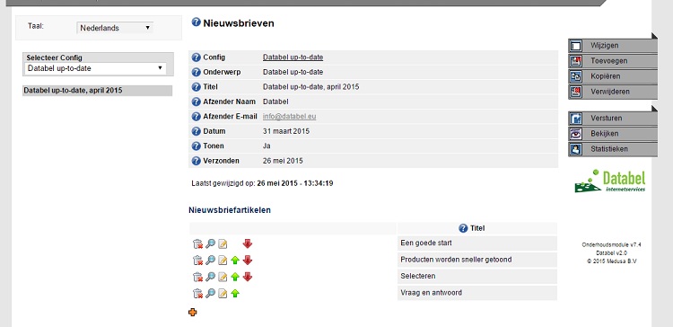Click 'Producten worden sneller getoond' title cell
This screenshot has width=673, height=327.
point(477,260)
